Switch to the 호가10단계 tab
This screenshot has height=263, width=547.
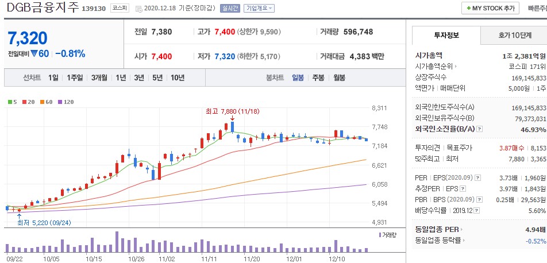coord(515,35)
